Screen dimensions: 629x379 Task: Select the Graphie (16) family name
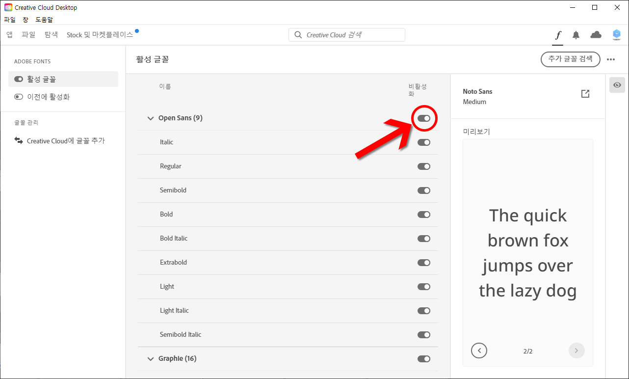pos(178,359)
